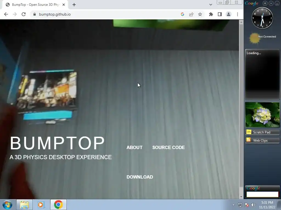Open a new tab with the plus button
Viewport: 281px width, 210px height.
74,5
